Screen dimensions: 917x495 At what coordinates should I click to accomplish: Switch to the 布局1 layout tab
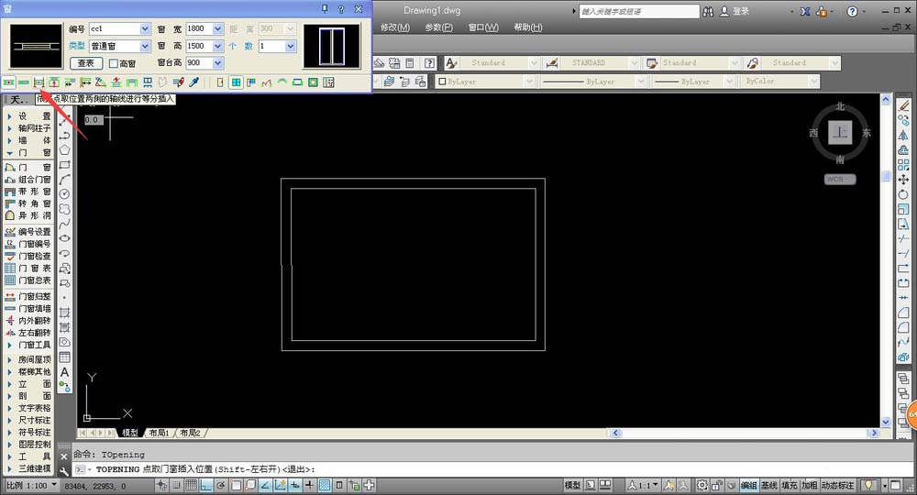click(158, 433)
